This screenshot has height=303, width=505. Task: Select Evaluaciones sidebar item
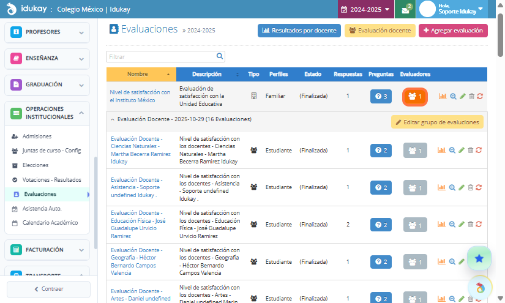click(47, 194)
